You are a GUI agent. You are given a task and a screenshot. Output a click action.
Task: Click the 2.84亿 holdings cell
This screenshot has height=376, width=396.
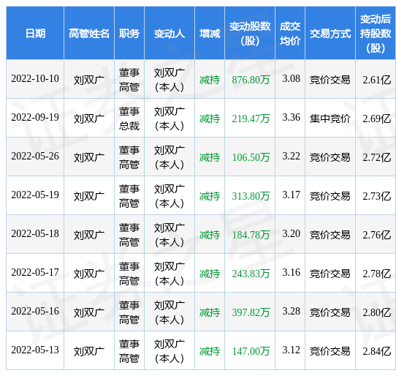(376, 350)
